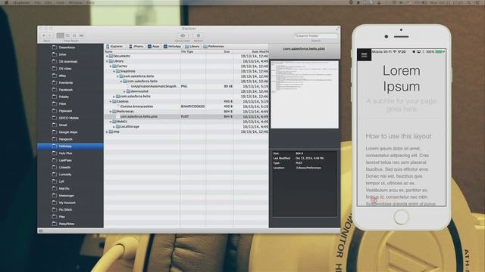Select the Google Maps app in sidebar

pos(70,132)
